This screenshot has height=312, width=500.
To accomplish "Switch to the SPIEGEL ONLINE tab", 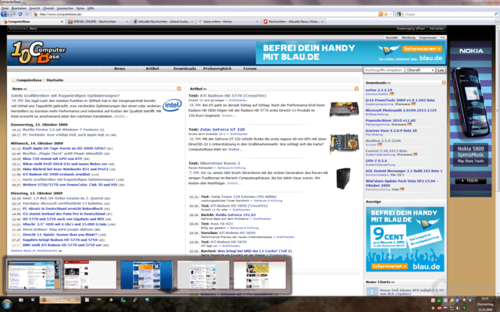I will tap(98, 21).
